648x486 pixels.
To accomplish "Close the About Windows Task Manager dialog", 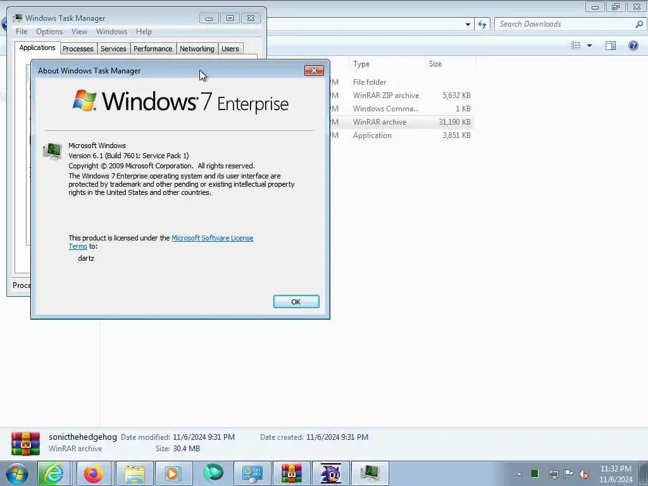I will tap(314, 71).
